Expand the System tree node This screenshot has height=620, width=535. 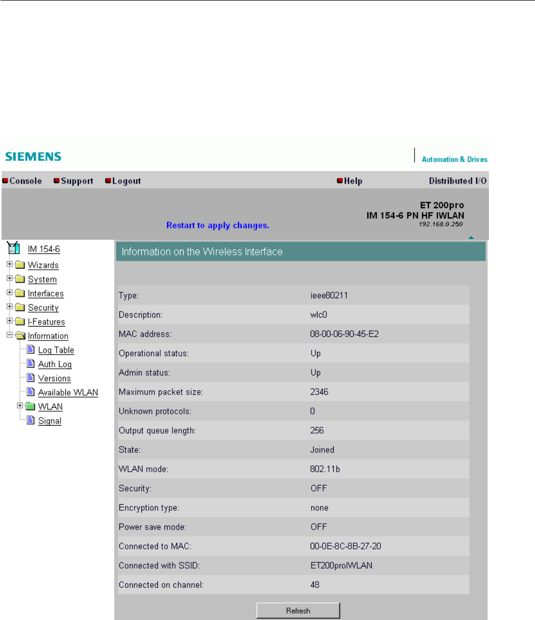(x=10, y=278)
